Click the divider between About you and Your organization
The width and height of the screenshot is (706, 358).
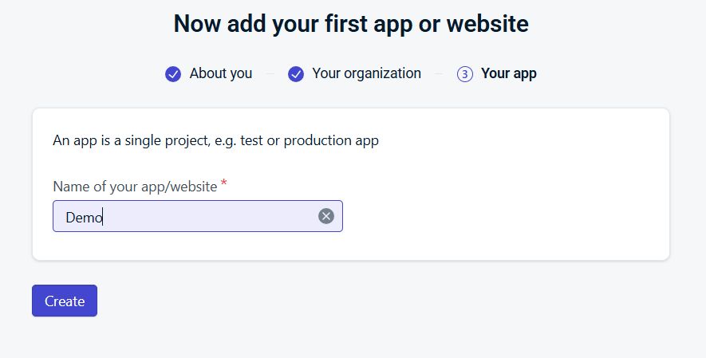270,74
